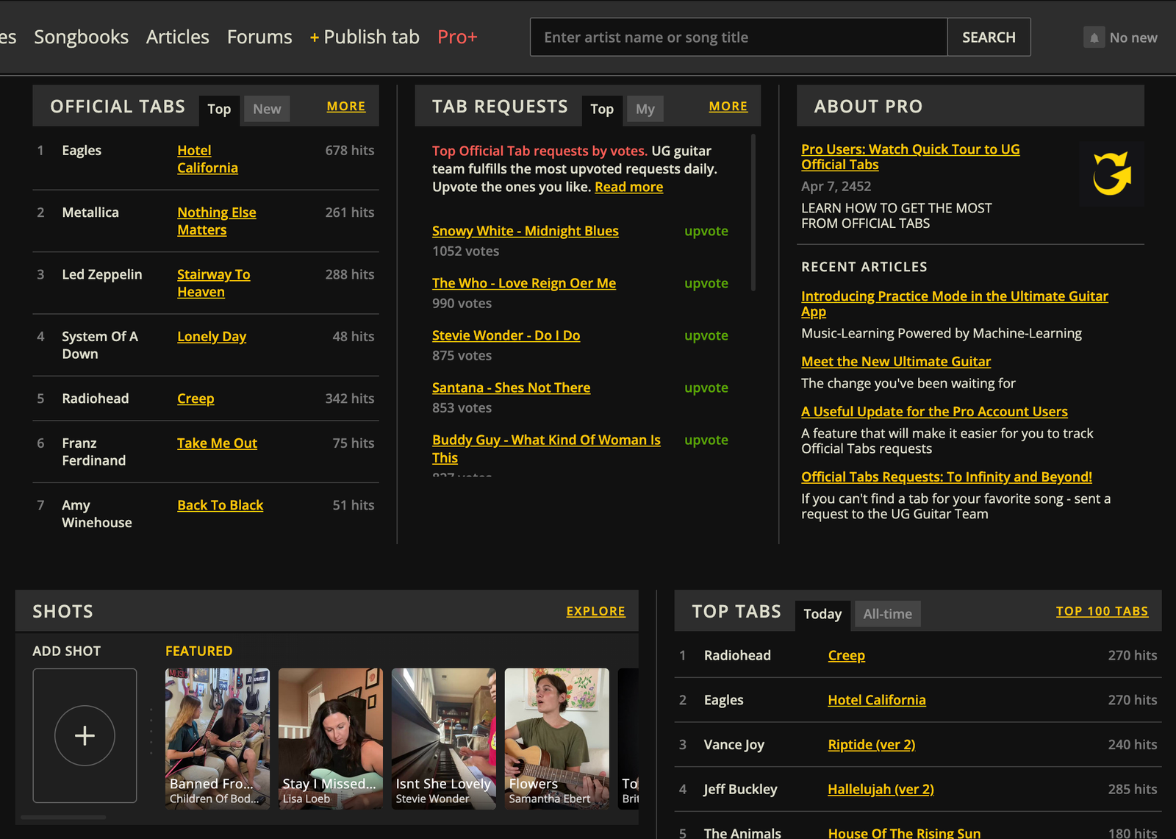Open House Of The Rising Sun tab
Viewport: 1176px width, 839px height.
pyautogui.click(x=904, y=833)
